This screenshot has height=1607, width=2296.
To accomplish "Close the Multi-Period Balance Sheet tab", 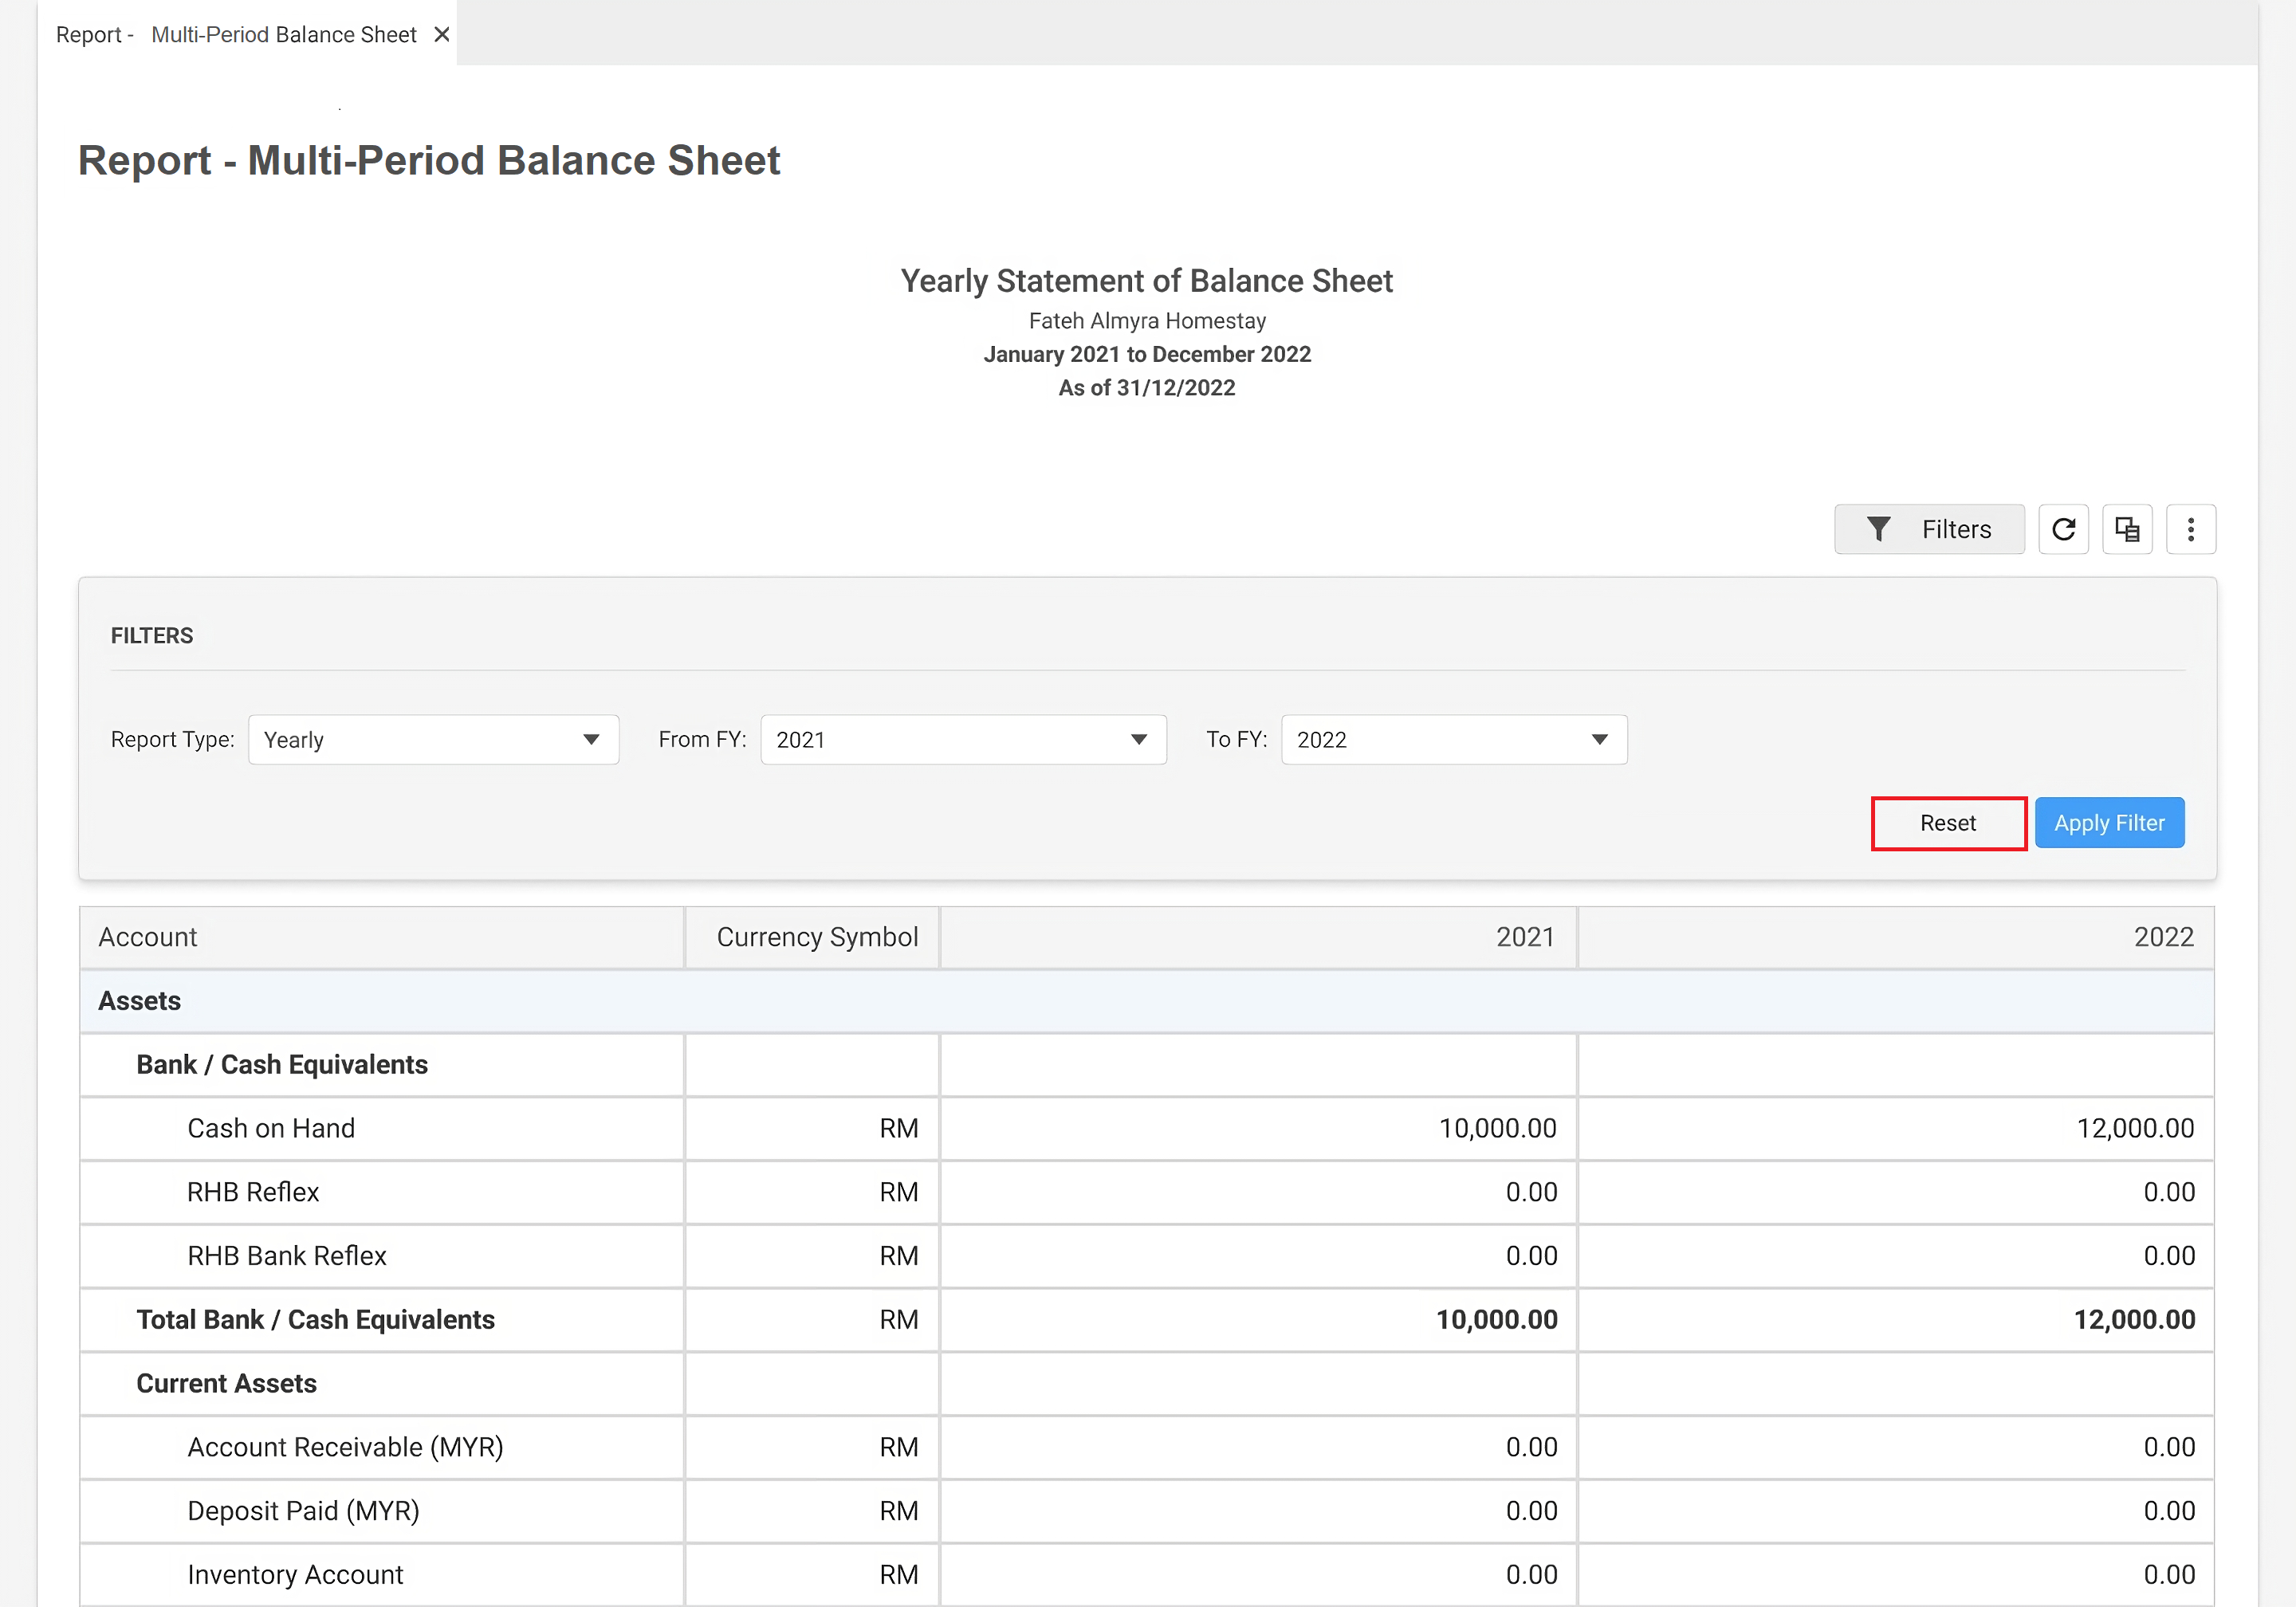I will [x=441, y=34].
